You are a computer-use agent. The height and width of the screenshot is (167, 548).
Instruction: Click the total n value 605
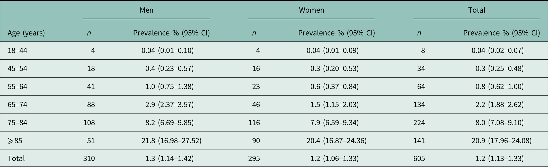419,158
